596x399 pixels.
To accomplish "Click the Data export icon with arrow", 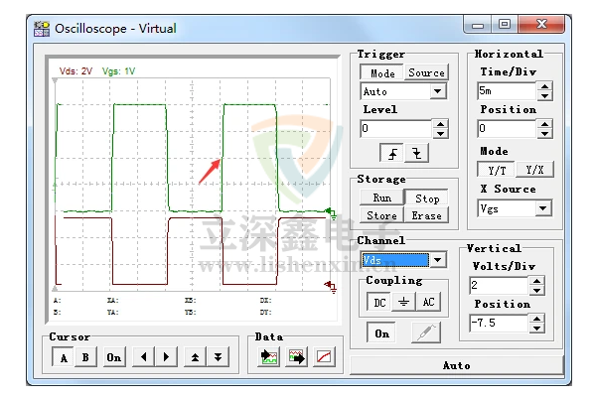I will click(296, 357).
